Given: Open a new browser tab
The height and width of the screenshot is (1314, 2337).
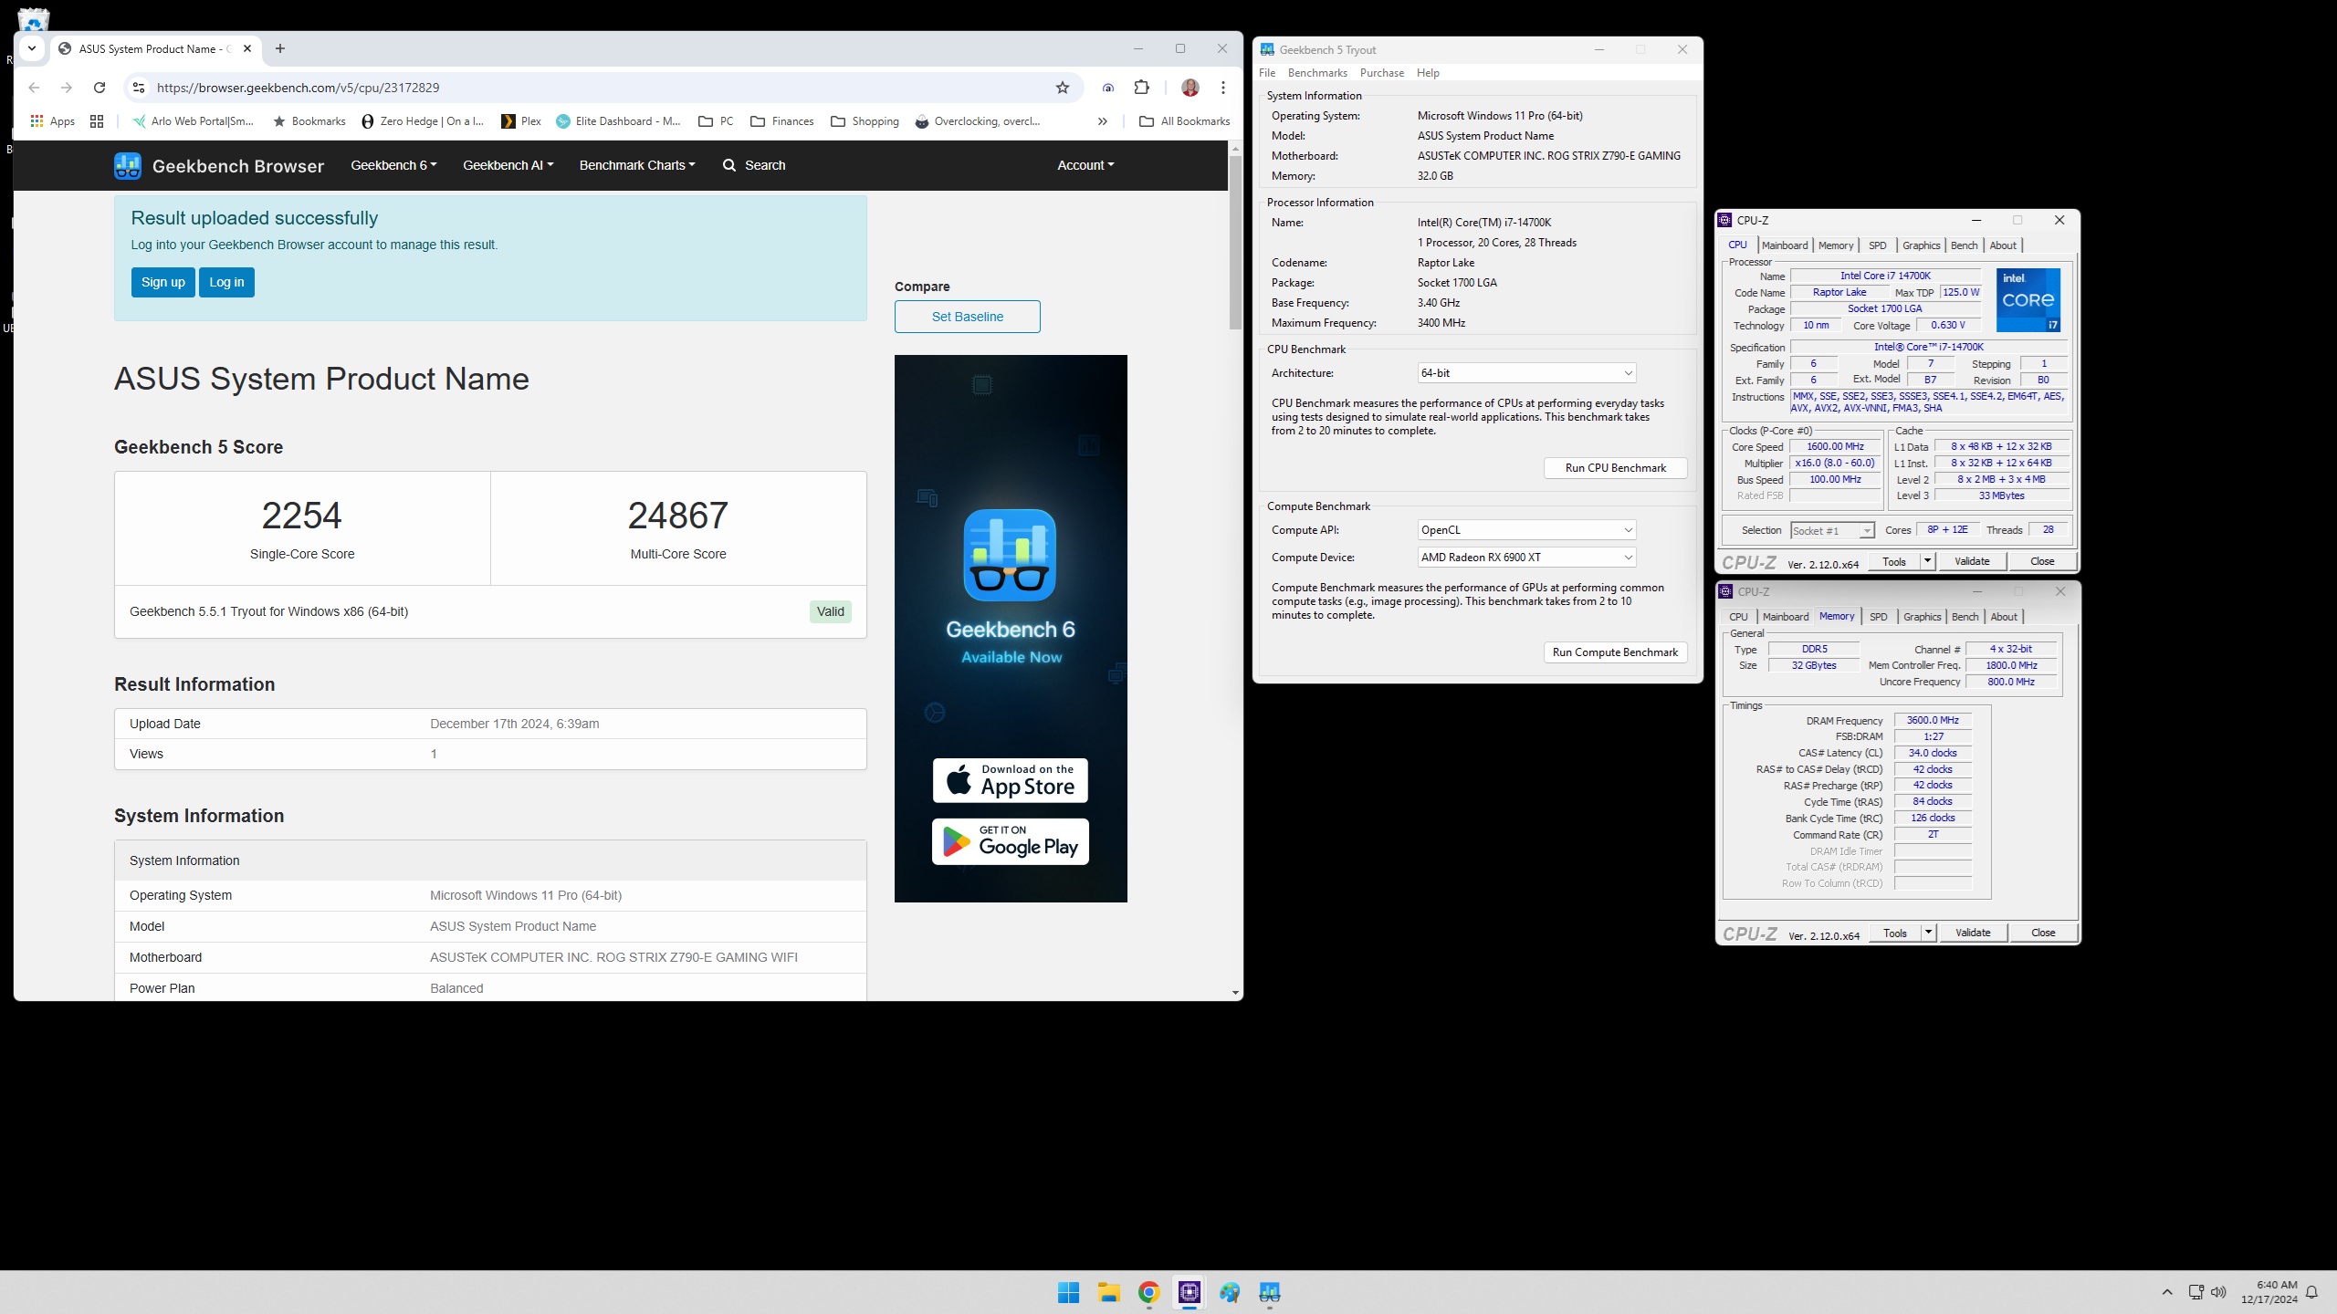Looking at the screenshot, I should point(280,49).
